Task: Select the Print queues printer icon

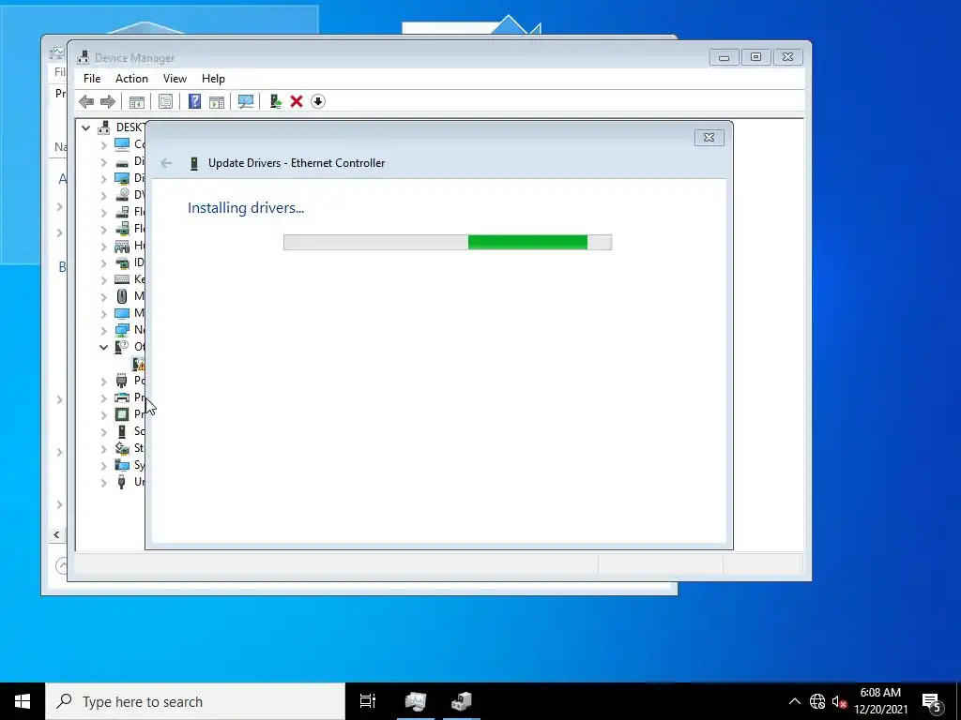Action: point(122,397)
